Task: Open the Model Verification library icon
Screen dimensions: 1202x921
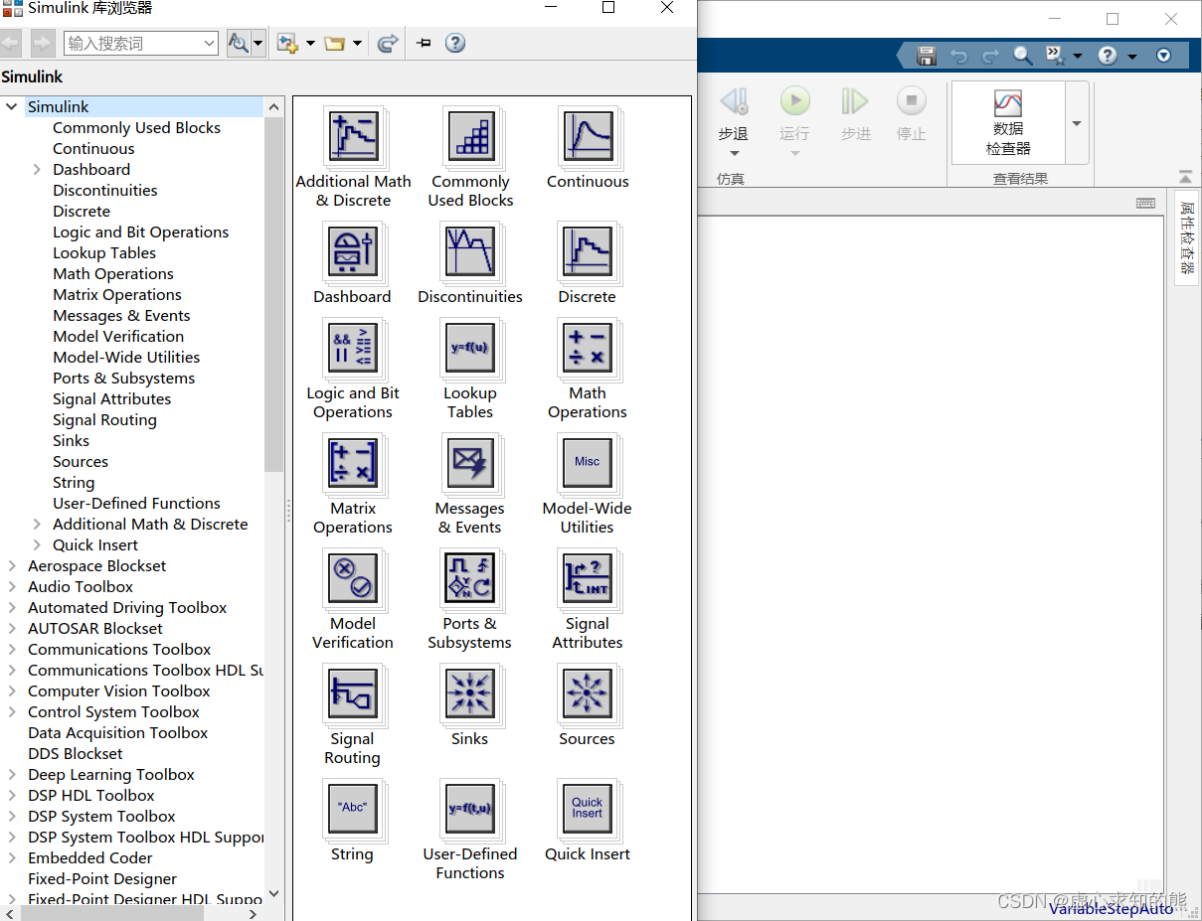Action: [353, 579]
